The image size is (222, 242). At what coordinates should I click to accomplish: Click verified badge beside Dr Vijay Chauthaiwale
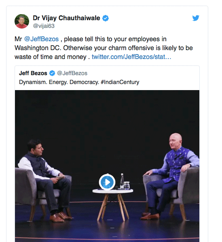(106, 18)
